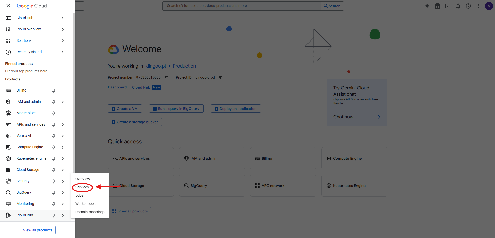Screen dimensions: 495x238
Task: Expand Recently visited
Action: [63, 52]
